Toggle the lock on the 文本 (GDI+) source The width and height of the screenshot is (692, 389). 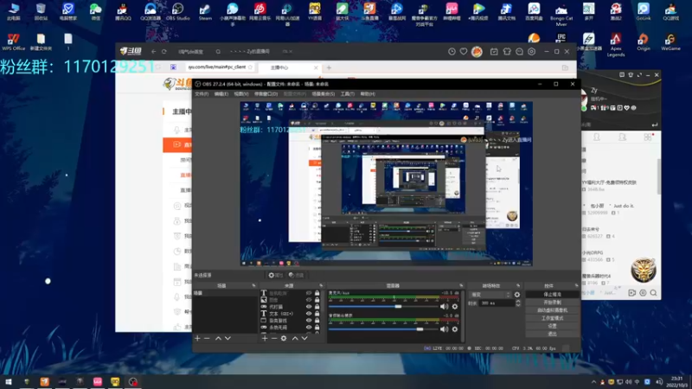tap(317, 314)
